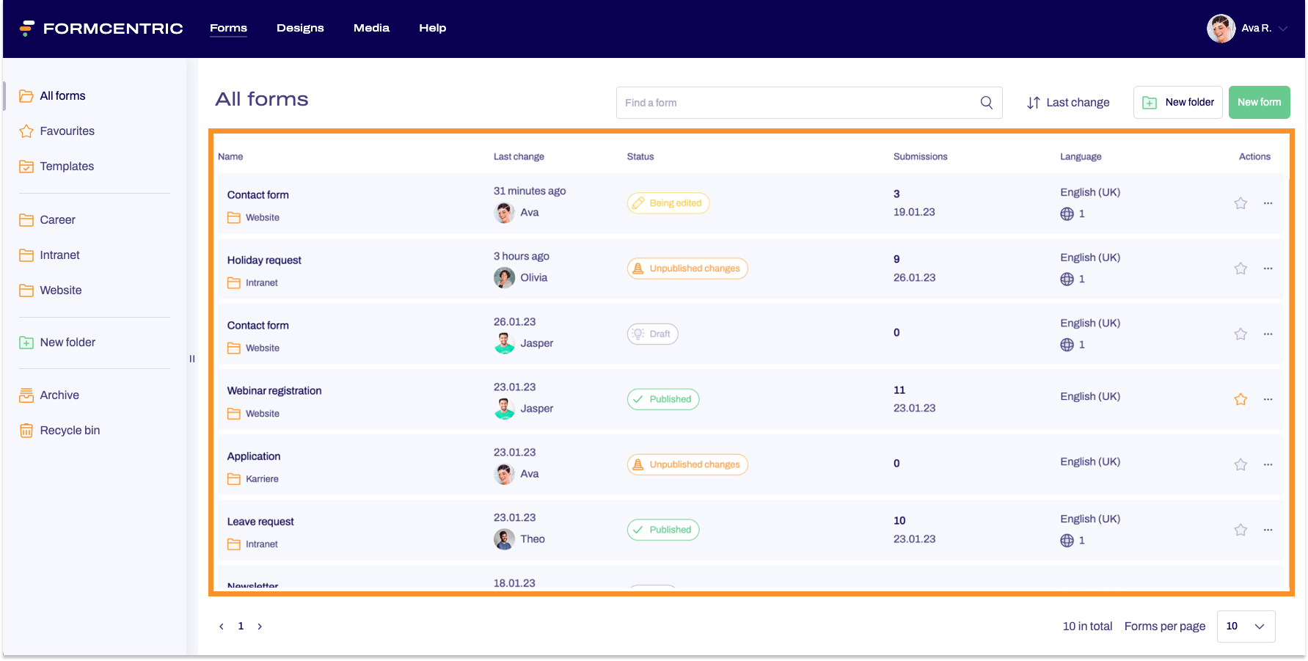Click the New folder button in the toolbar
1308x661 pixels.
[x=1177, y=102]
